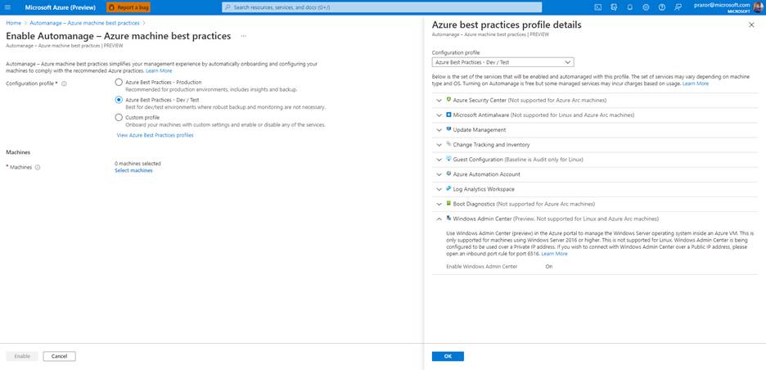The image size is (766, 370).
Task: Click the Azure Security Center shield icon
Action: point(448,100)
